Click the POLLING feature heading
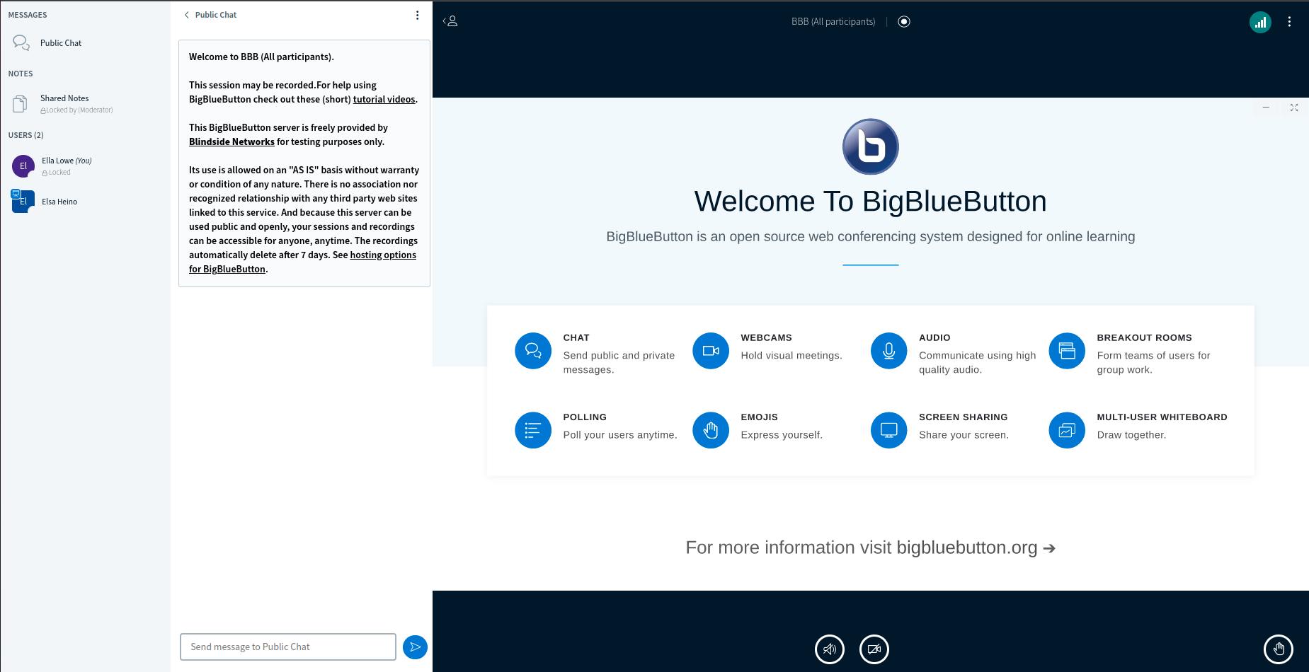The width and height of the screenshot is (1309, 672). click(x=585, y=417)
